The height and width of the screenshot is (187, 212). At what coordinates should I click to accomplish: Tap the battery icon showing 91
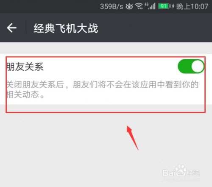[x=164, y=6]
